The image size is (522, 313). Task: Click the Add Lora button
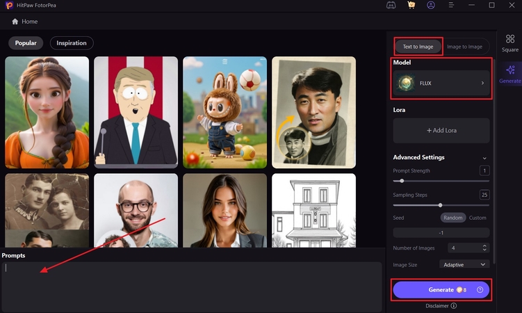click(x=441, y=131)
